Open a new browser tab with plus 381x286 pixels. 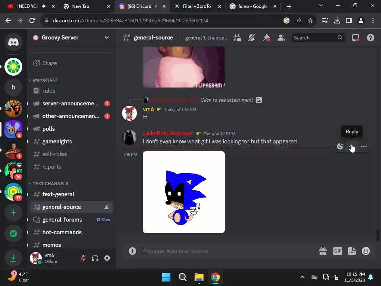289,6
